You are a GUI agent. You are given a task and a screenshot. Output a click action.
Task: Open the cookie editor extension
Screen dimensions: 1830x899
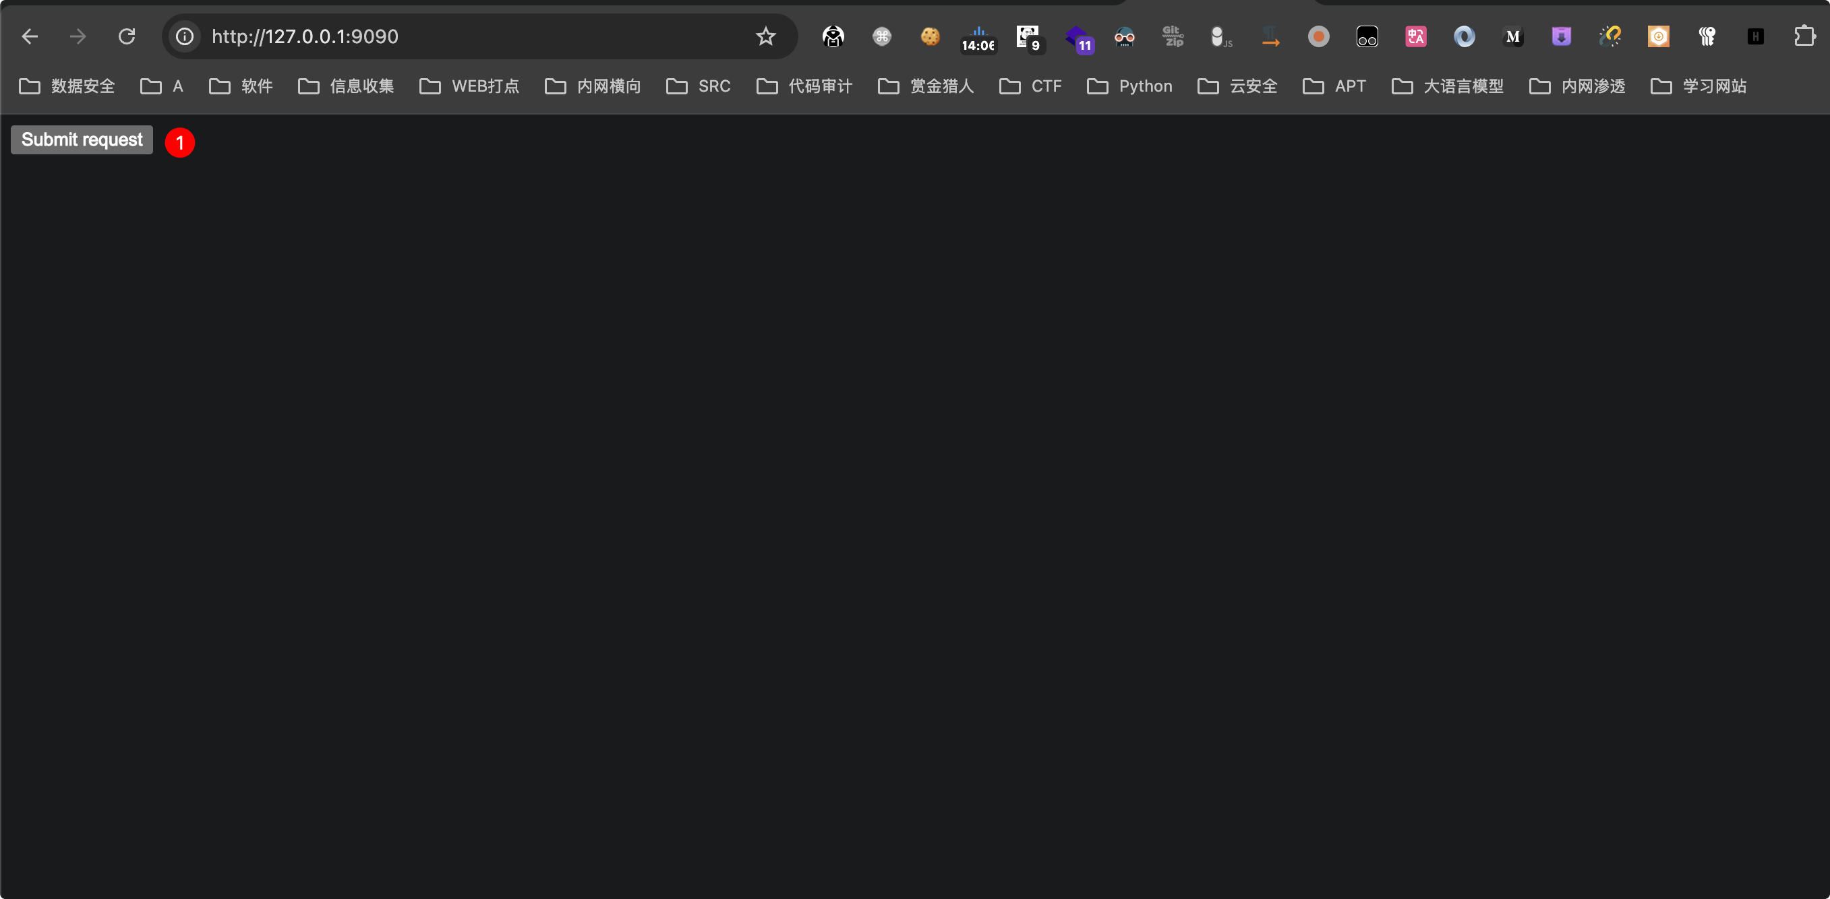pyautogui.click(x=930, y=36)
